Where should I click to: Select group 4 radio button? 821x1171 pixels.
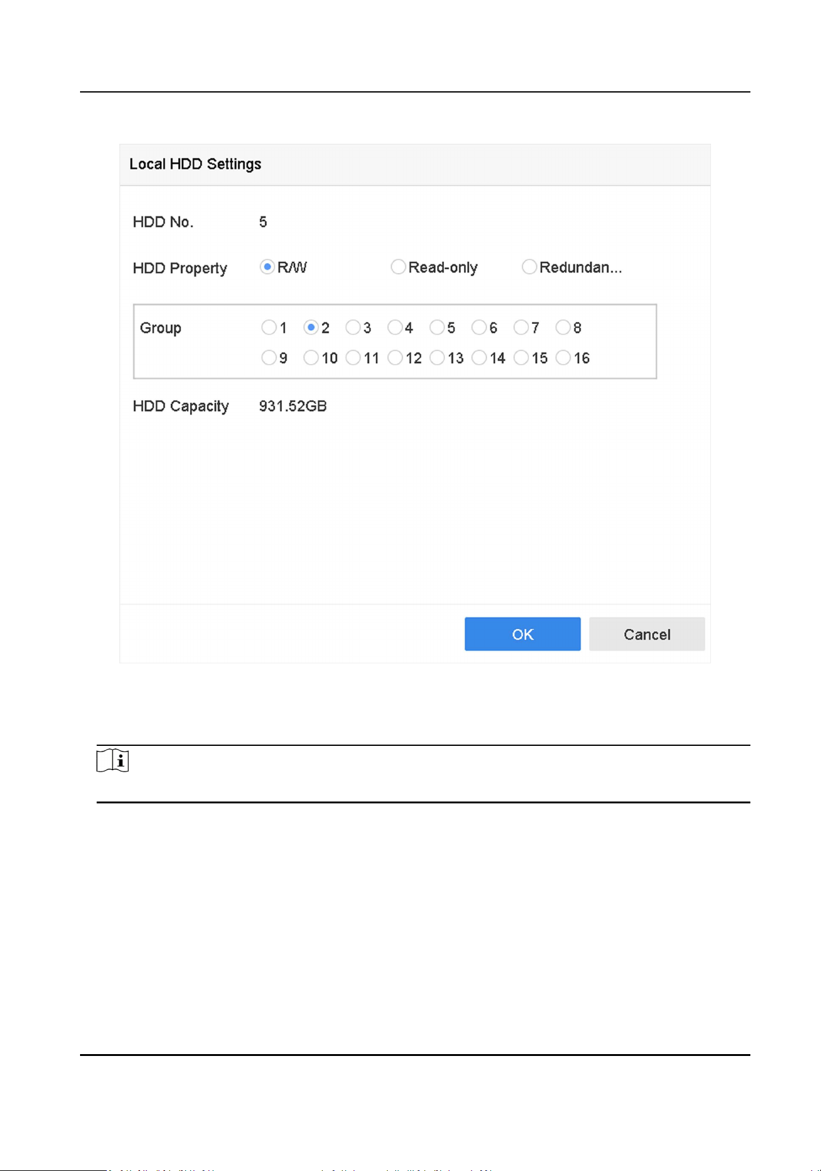(395, 327)
